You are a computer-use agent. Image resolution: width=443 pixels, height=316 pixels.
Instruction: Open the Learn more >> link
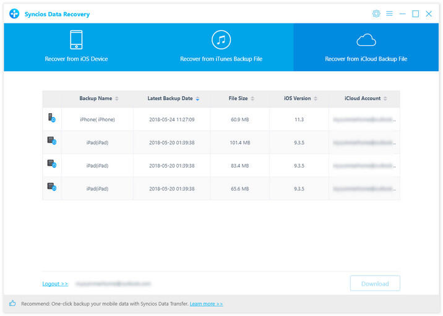[x=206, y=304]
